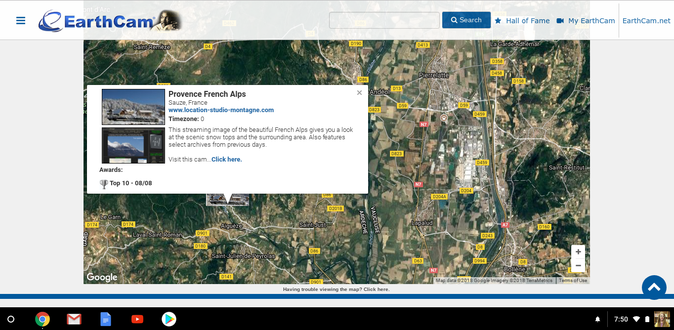Image resolution: width=674 pixels, height=330 pixels.
Task: Close the Provence French Alps popup
Action: [359, 92]
